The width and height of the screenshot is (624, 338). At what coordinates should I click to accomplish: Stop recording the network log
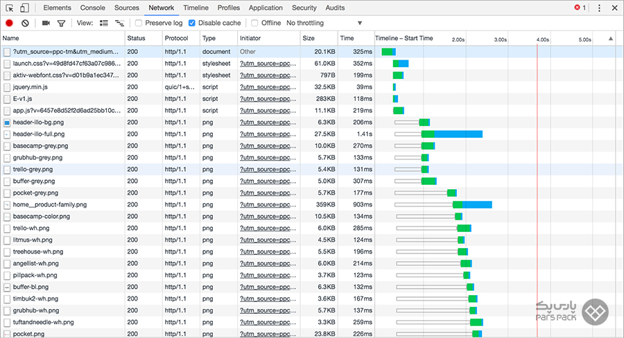coord(9,23)
